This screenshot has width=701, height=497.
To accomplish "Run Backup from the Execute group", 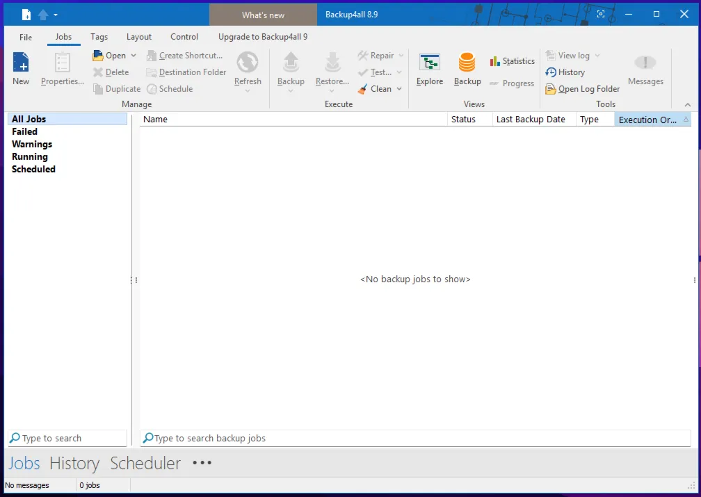I will [291, 68].
